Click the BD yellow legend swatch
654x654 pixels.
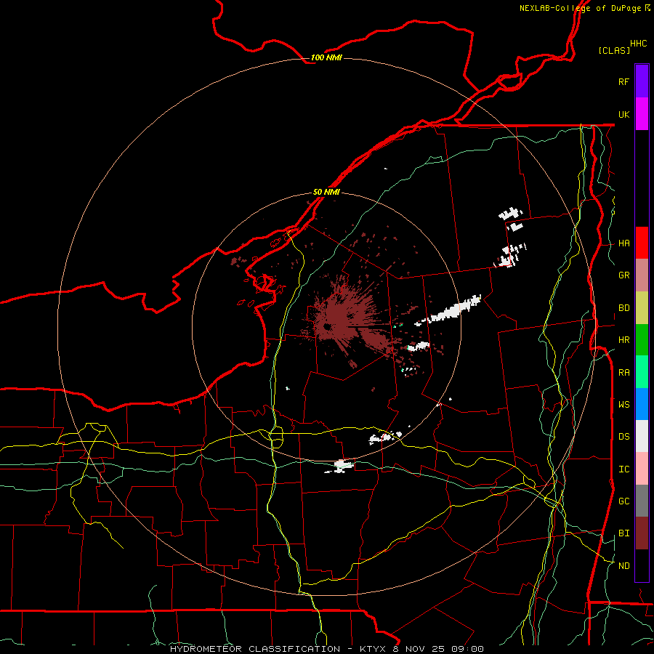point(642,308)
